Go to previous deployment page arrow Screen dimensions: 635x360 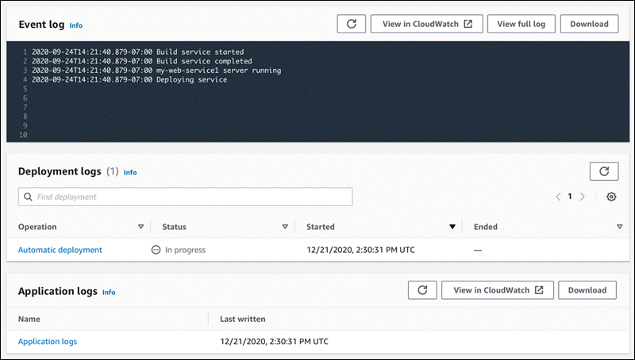pyautogui.click(x=558, y=197)
